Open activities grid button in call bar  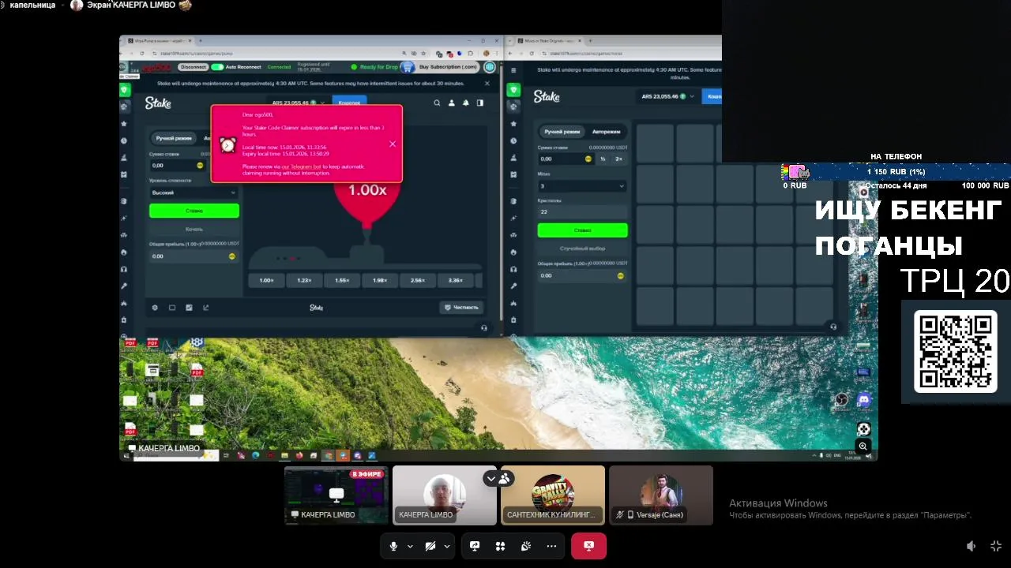click(x=500, y=546)
